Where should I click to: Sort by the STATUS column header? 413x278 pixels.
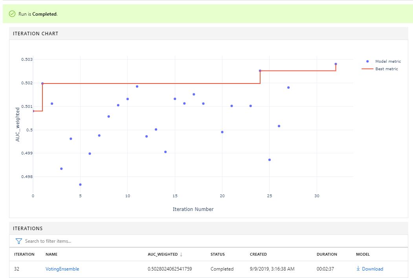[x=218, y=254]
